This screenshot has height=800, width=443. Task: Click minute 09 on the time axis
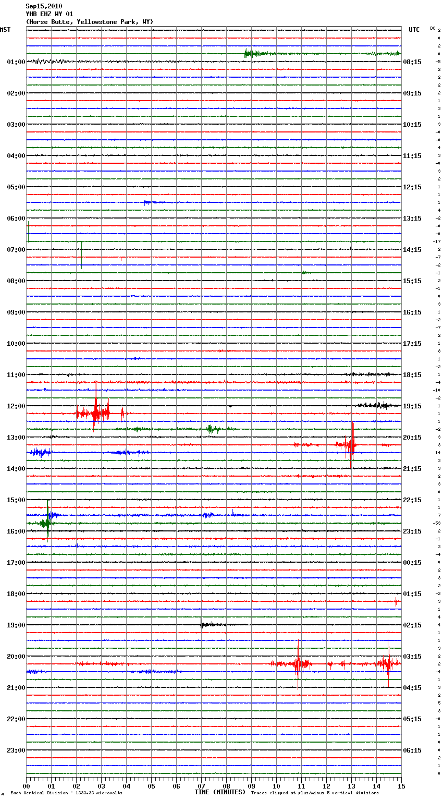point(251,786)
